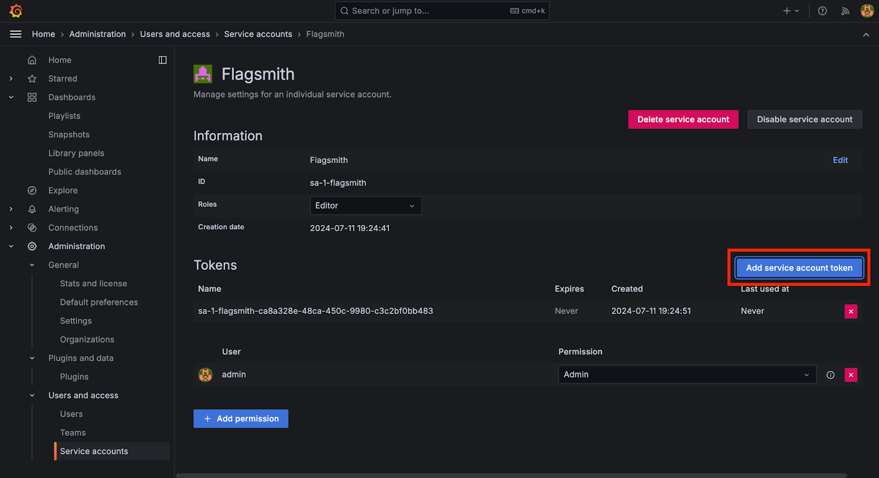Screen dimensions: 879x478
Task: Open Users page in sidebar
Action: [71, 414]
